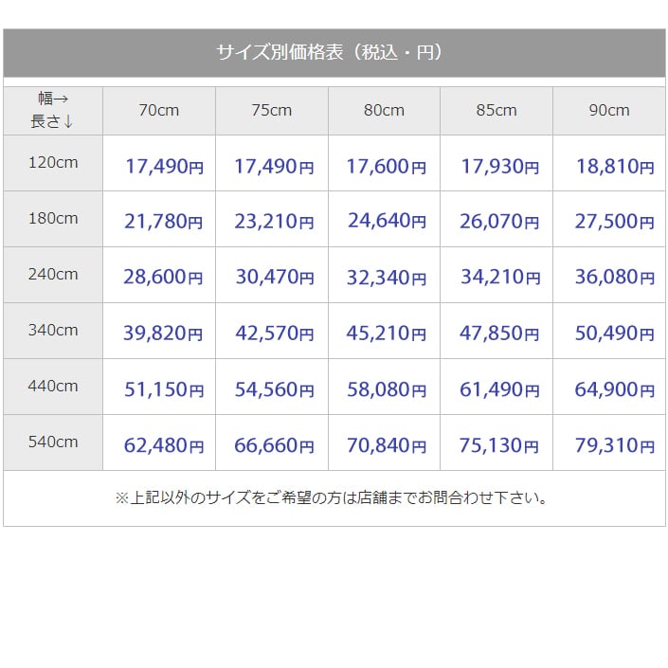This screenshot has width=668, height=668.
Task: Choose the 47,850円 price cell
Action: (x=499, y=334)
